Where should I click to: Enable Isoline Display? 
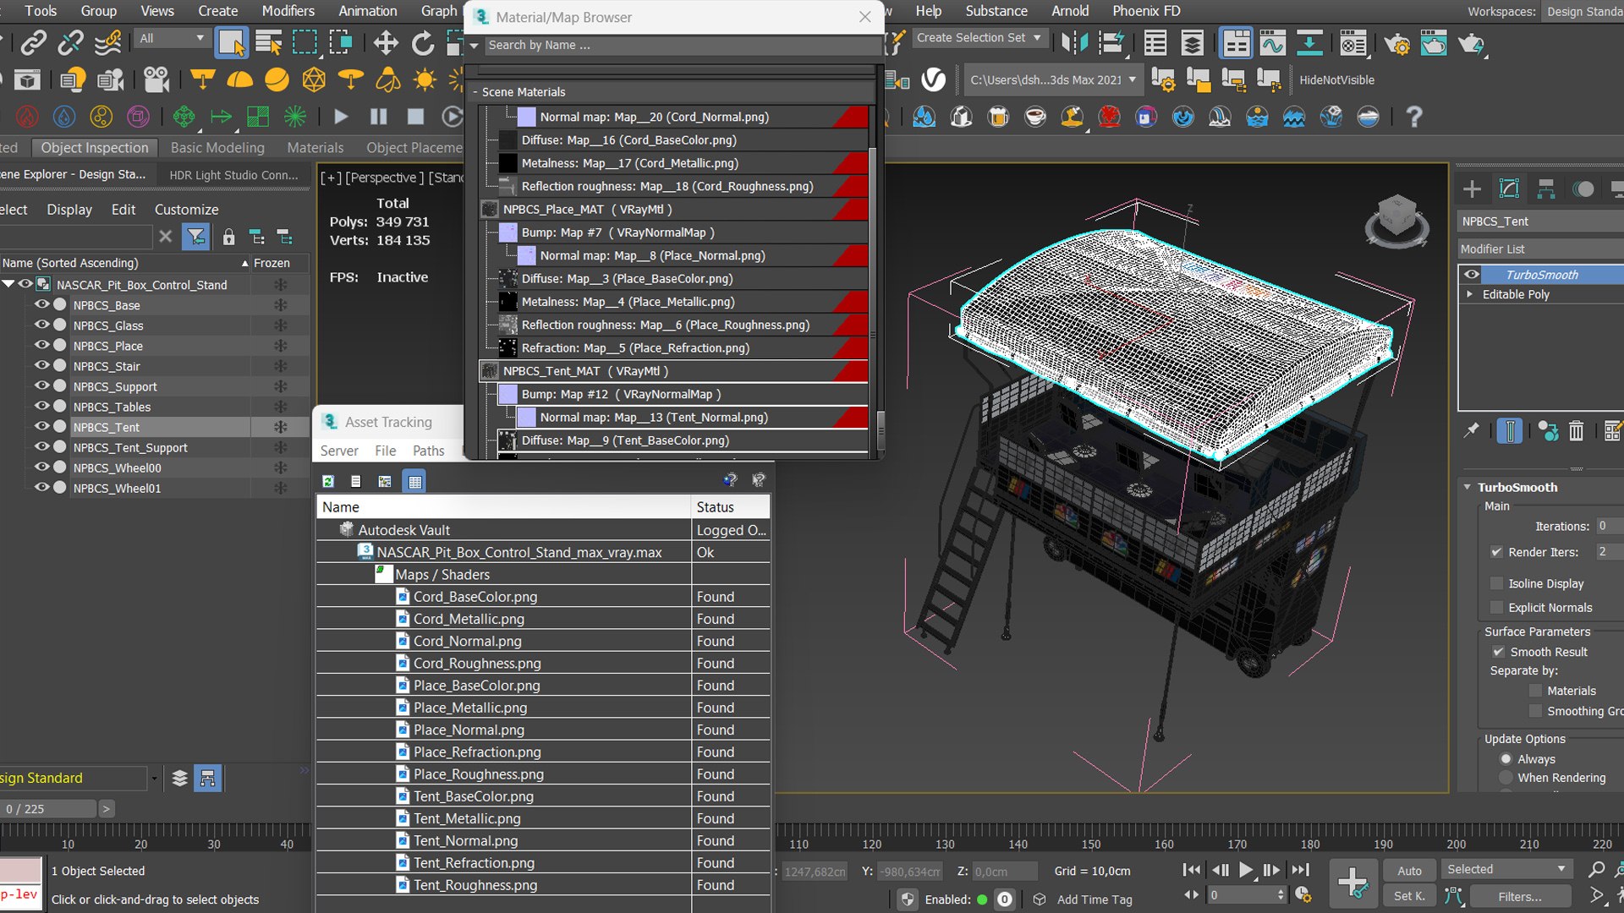click(x=1497, y=583)
